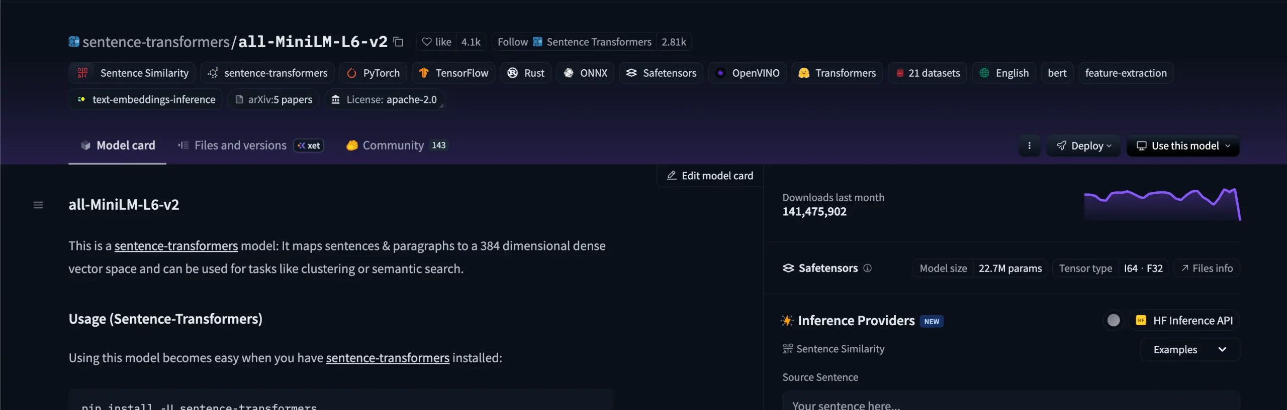The width and height of the screenshot is (1287, 410).
Task: Expand the Deploy dropdown
Action: tap(1083, 146)
